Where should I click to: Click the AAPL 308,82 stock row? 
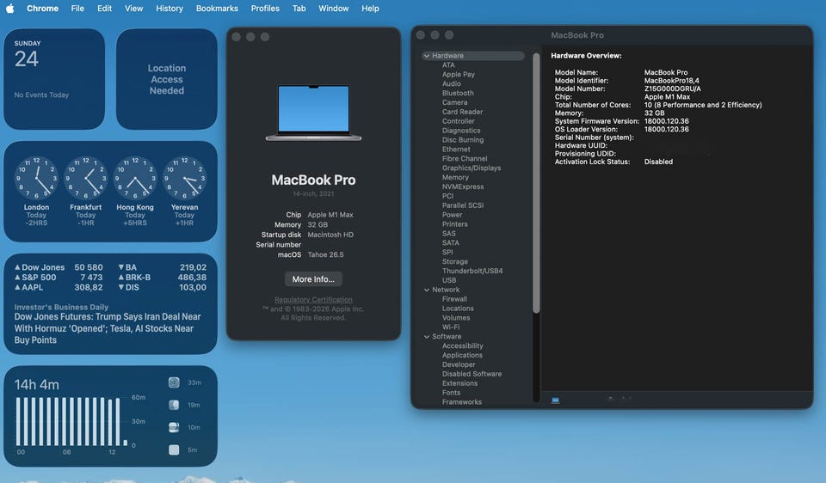point(59,287)
